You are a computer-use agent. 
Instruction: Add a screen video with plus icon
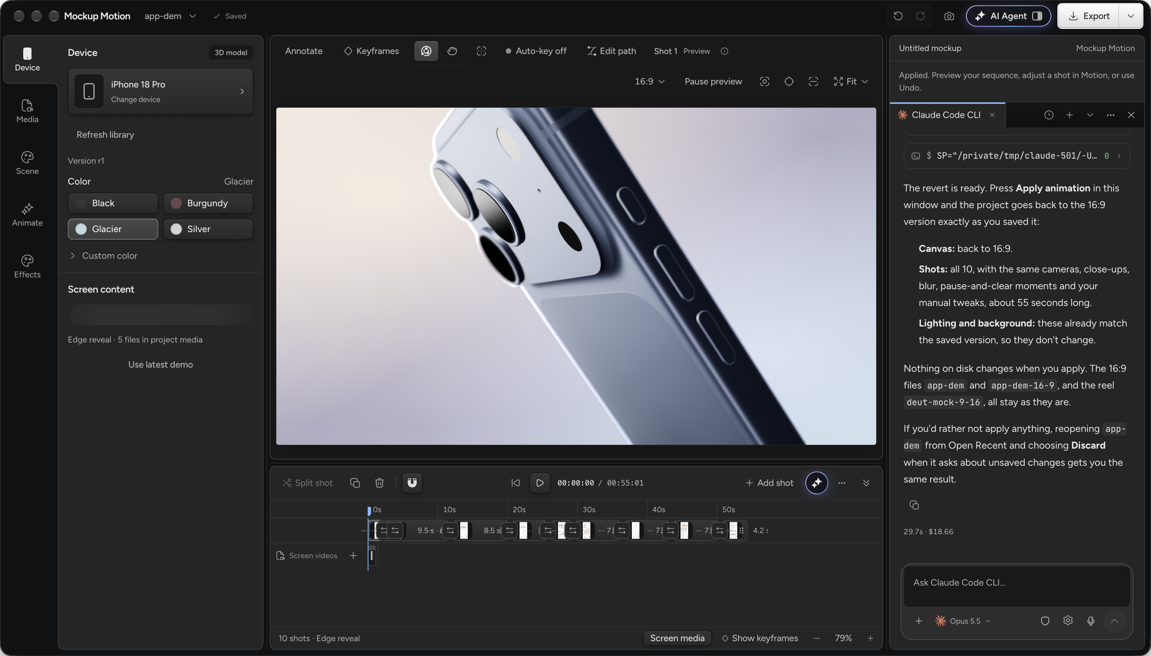(x=353, y=556)
